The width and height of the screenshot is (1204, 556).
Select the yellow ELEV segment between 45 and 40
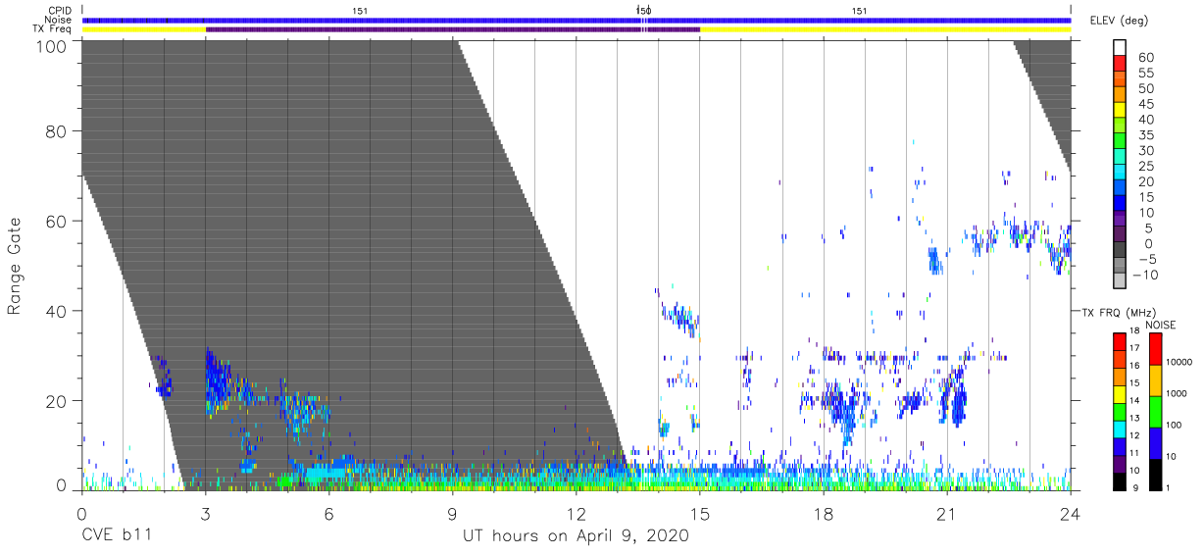coord(1121,112)
